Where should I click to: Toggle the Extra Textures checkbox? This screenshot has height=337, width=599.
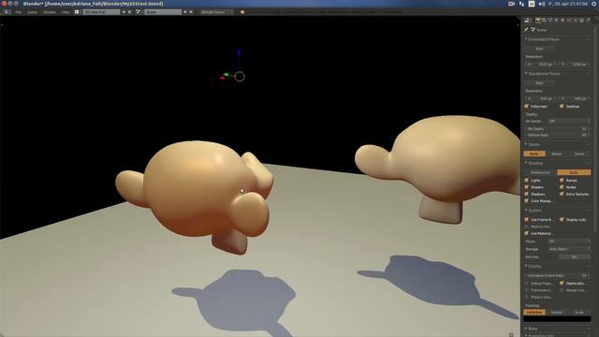[x=562, y=194]
